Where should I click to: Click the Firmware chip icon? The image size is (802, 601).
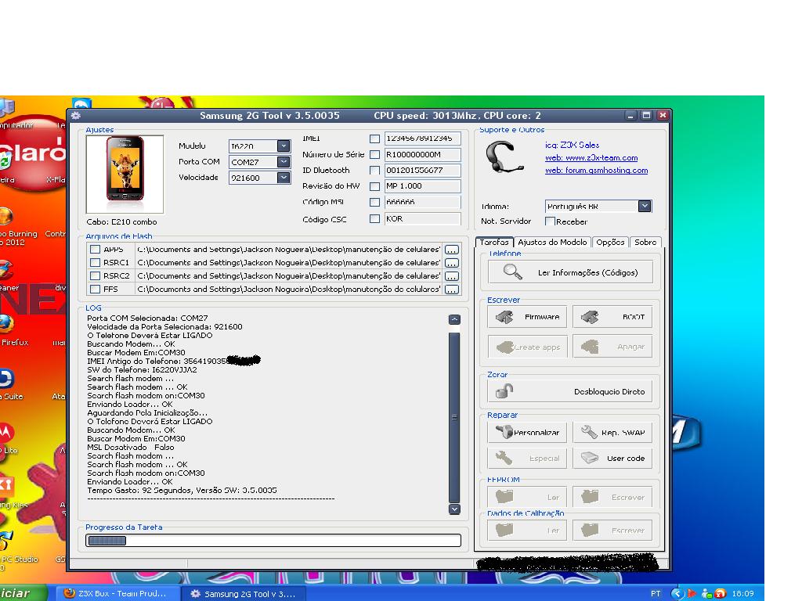(x=504, y=317)
